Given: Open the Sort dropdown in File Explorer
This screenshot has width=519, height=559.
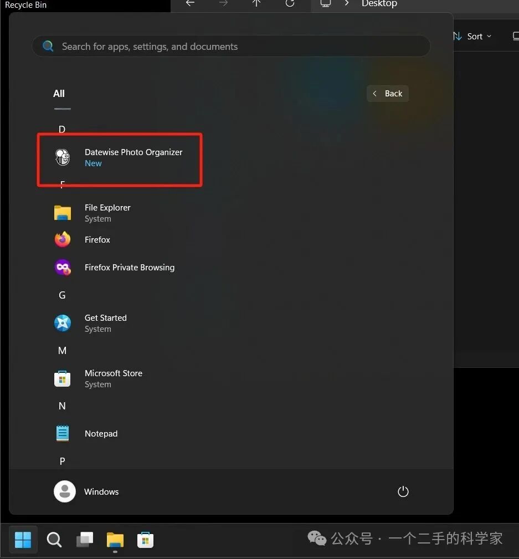Looking at the screenshot, I should coord(472,37).
